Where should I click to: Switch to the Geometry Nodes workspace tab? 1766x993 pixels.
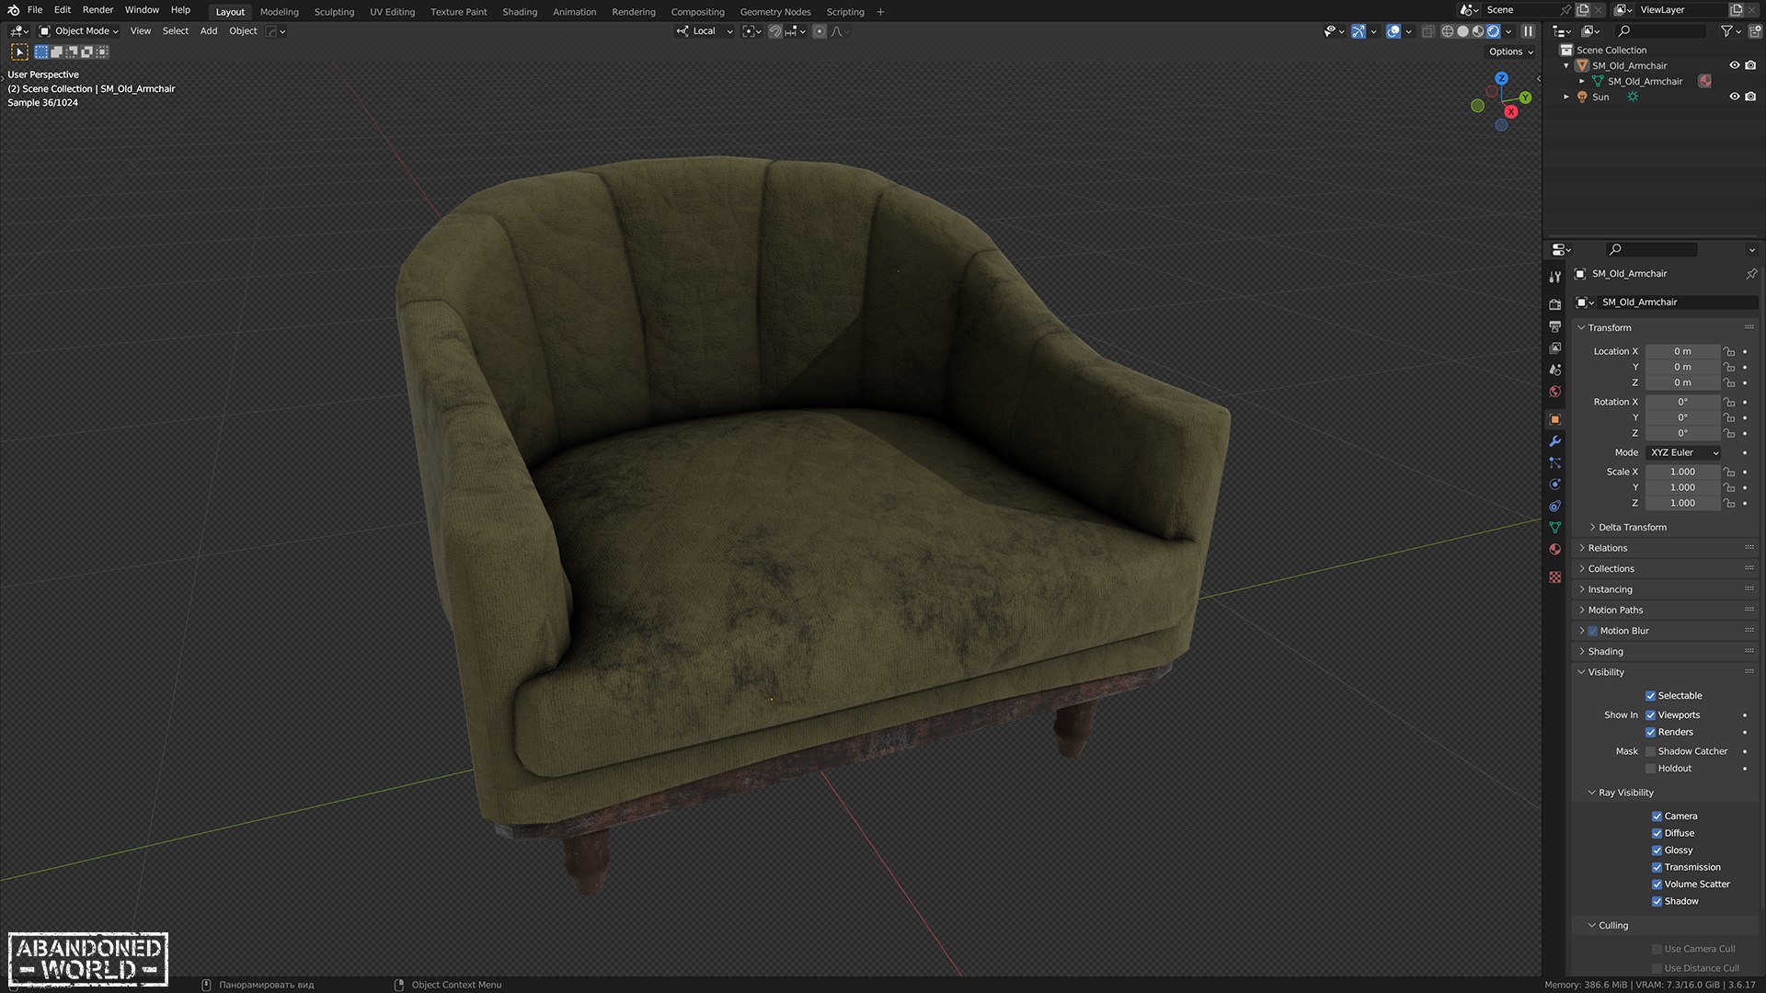click(775, 12)
